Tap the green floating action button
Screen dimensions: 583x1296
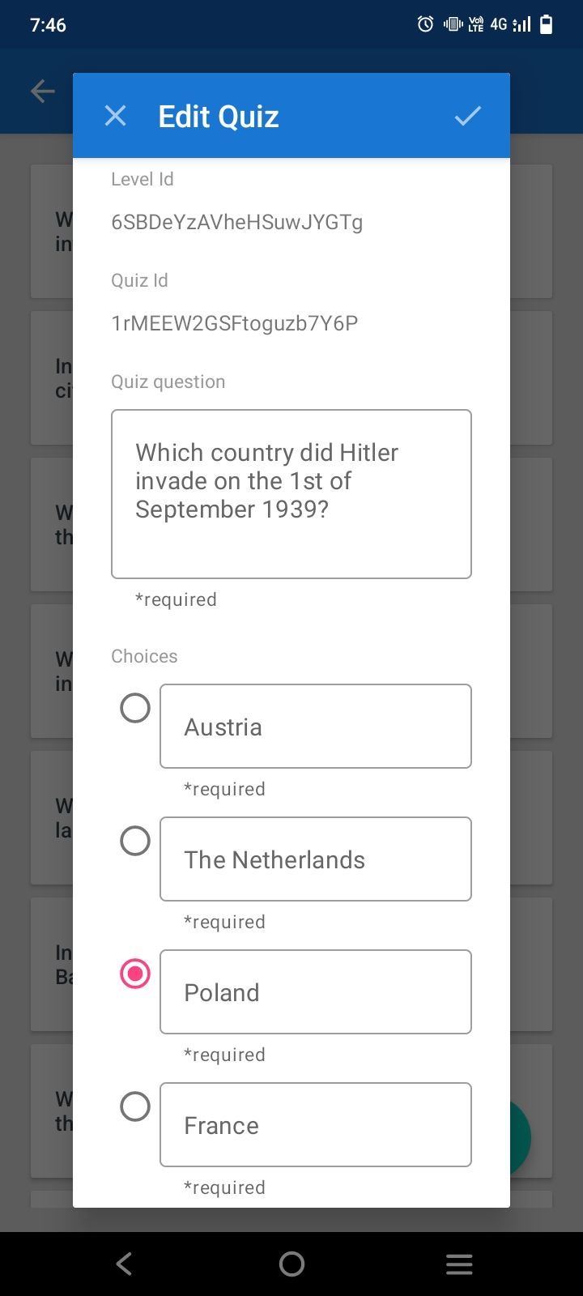pos(520,1138)
